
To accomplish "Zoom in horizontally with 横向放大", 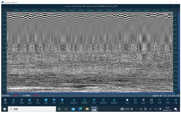I will (x=74, y=101).
